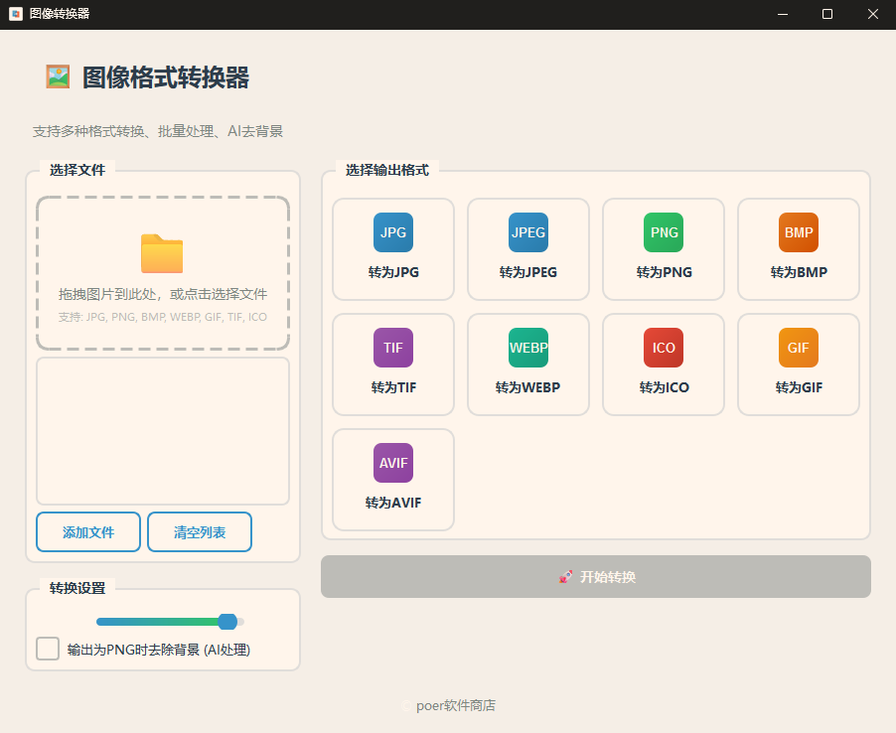
Task: Choose the orange BMP format icon
Action: pos(799,232)
